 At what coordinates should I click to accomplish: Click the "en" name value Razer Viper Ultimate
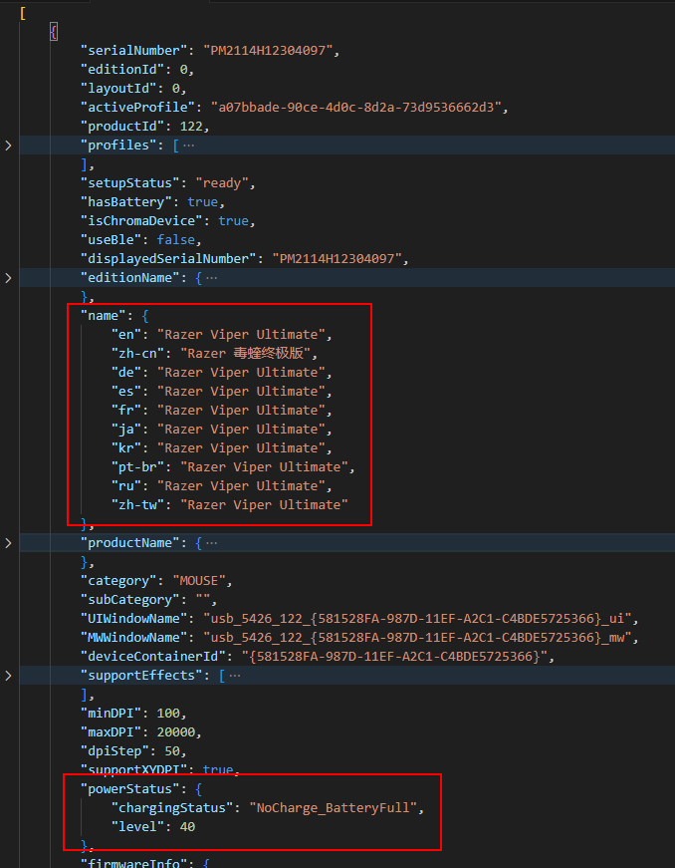pyautogui.click(x=241, y=335)
